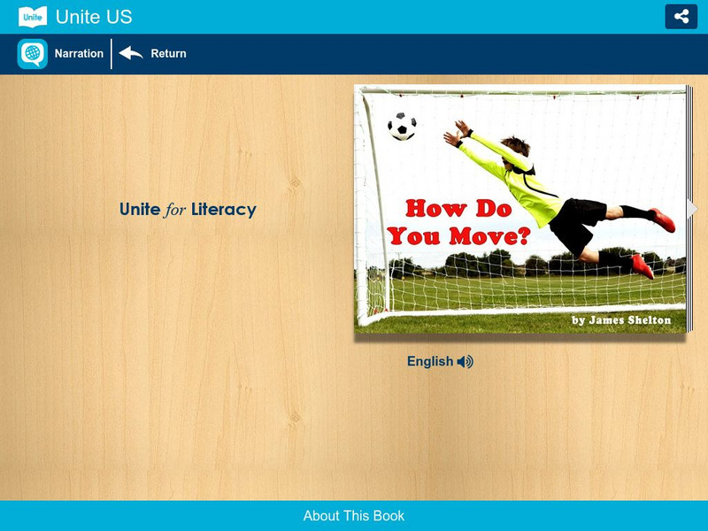
Task: Select the Return text label
Action: pyautogui.click(x=168, y=54)
